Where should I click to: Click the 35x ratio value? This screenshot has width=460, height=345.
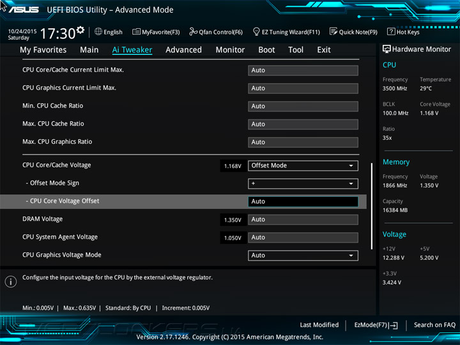pyautogui.click(x=387, y=138)
